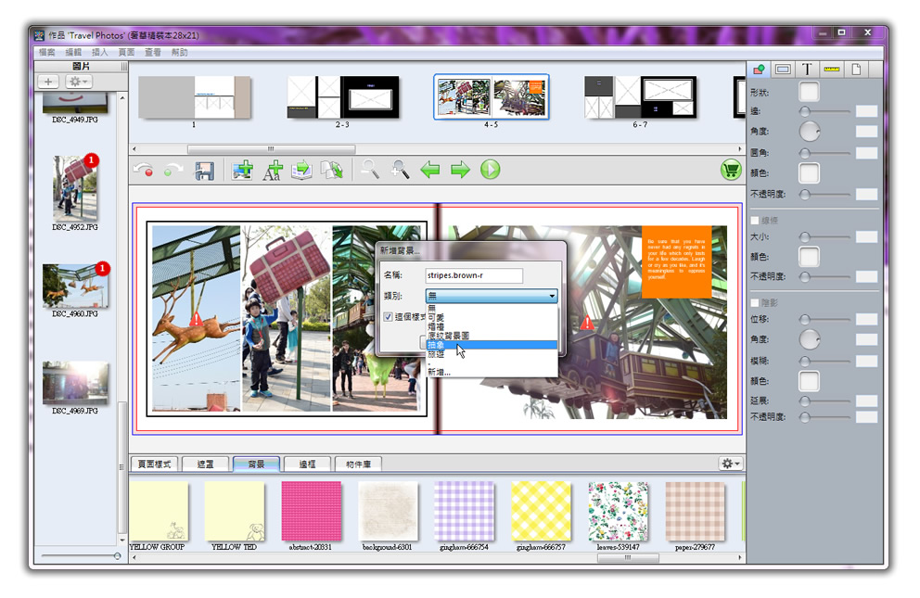This screenshot has width=920, height=598.
Task: Enable the 陰影 shadow checkbox
Action: click(x=755, y=302)
